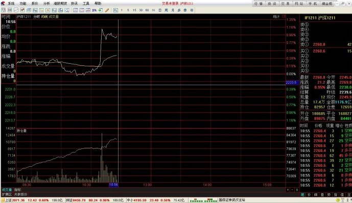
Task: Switch to the 指标 tab below the chart
Action: [17, 190]
